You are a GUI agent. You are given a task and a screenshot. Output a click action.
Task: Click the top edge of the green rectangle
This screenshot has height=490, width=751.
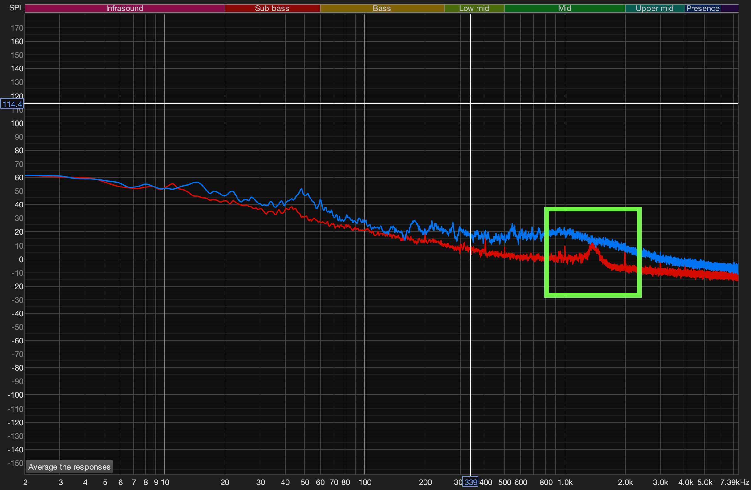[593, 209]
